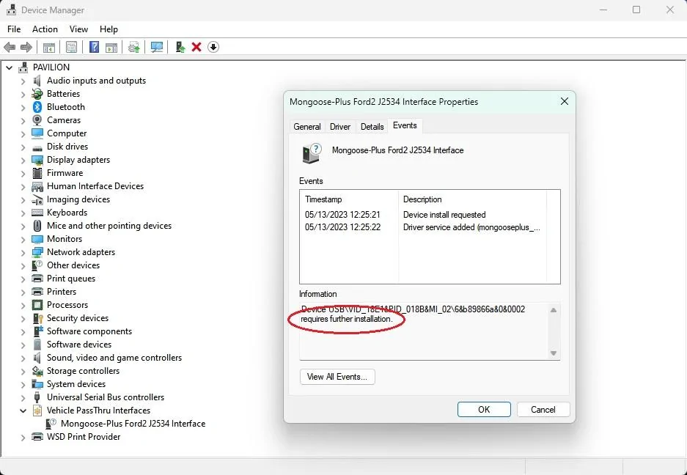Collapse Vehicle PassThru Interfaces category

(x=23, y=410)
